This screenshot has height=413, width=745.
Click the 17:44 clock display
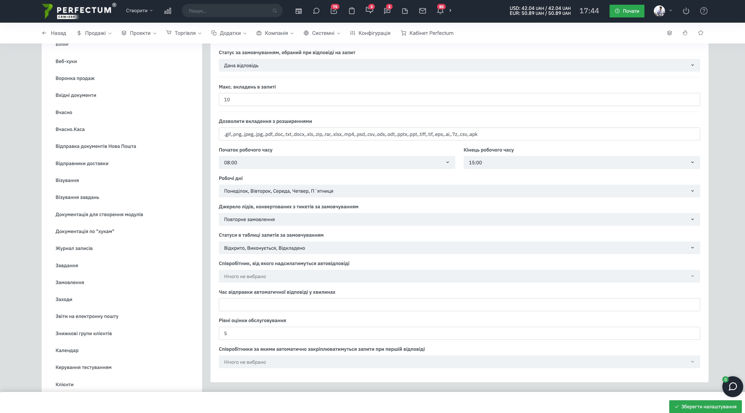589,11
